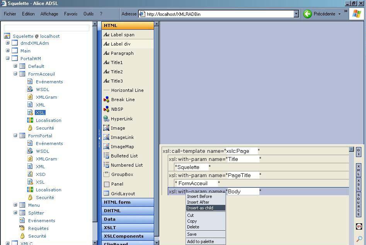Collapse the PortalWM tree node
The width and height of the screenshot is (366, 245).
(x=7, y=59)
